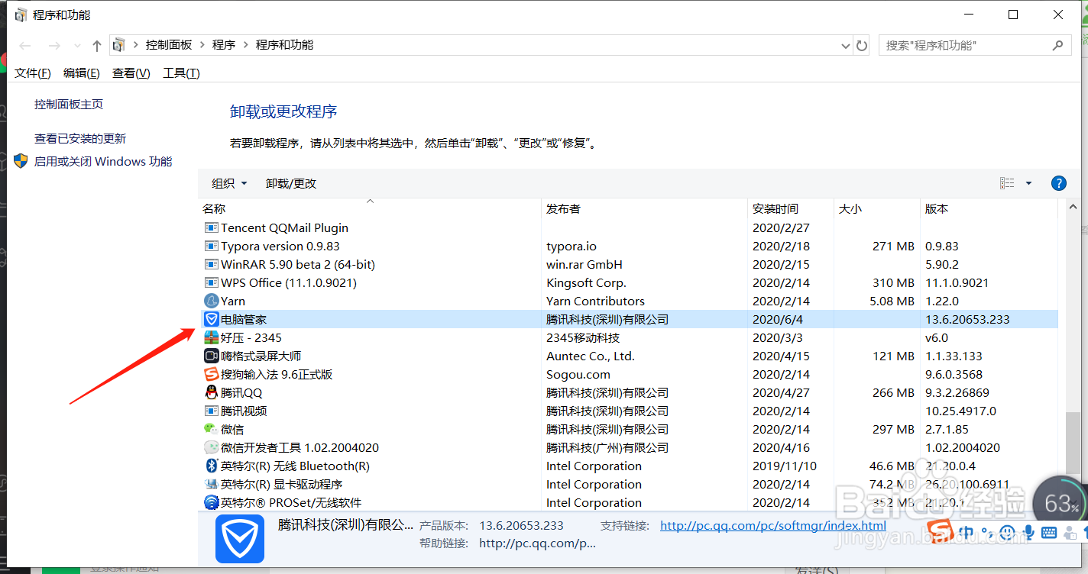
Task: Open the 编辑(E) menu
Action: click(82, 73)
